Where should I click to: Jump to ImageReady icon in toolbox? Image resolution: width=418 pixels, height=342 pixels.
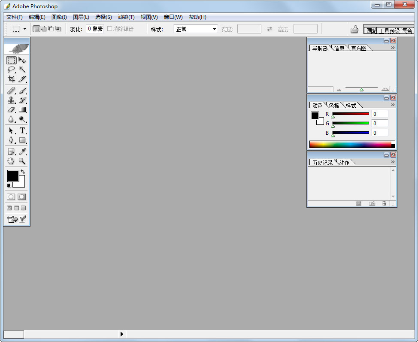coord(17,219)
